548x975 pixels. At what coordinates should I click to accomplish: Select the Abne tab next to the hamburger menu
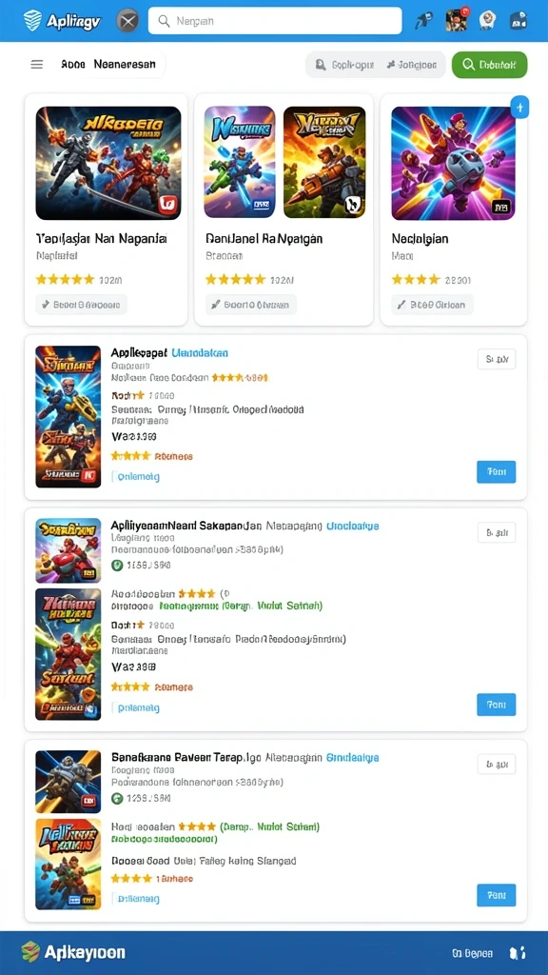pyautogui.click(x=73, y=64)
